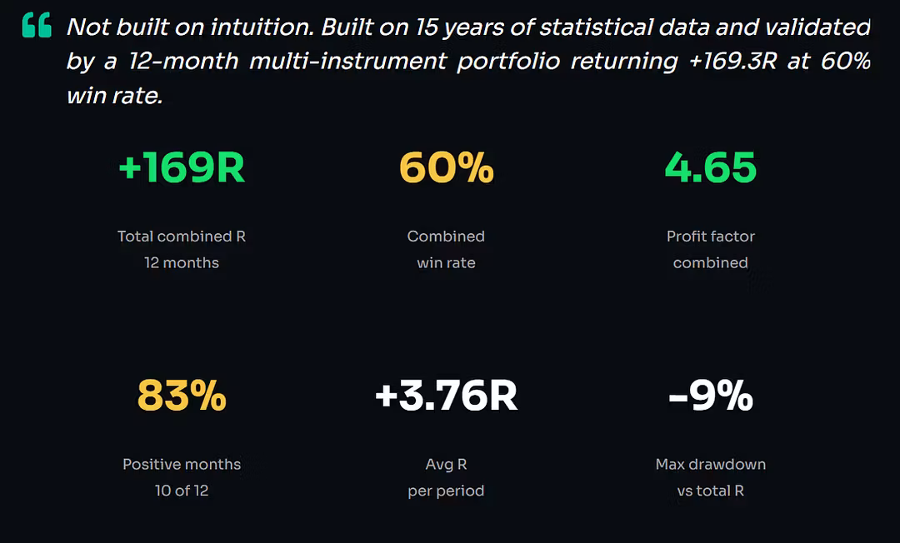Select the green +169R figure

pyautogui.click(x=182, y=167)
